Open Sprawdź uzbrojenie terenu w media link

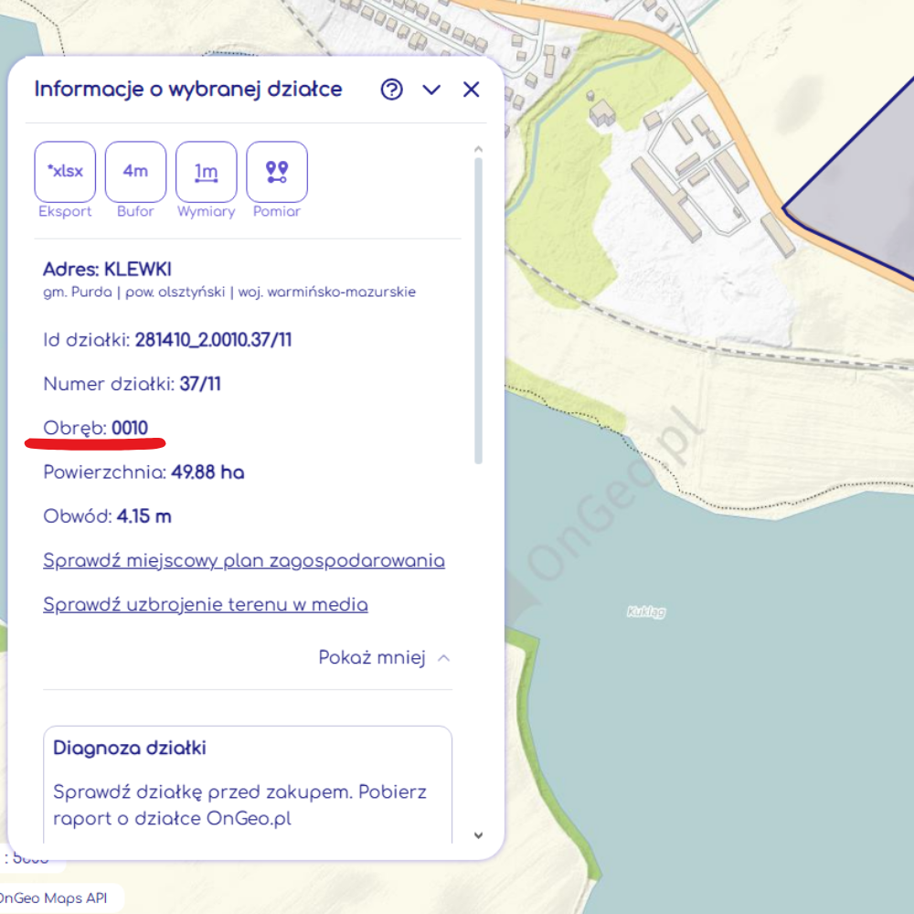click(x=206, y=604)
